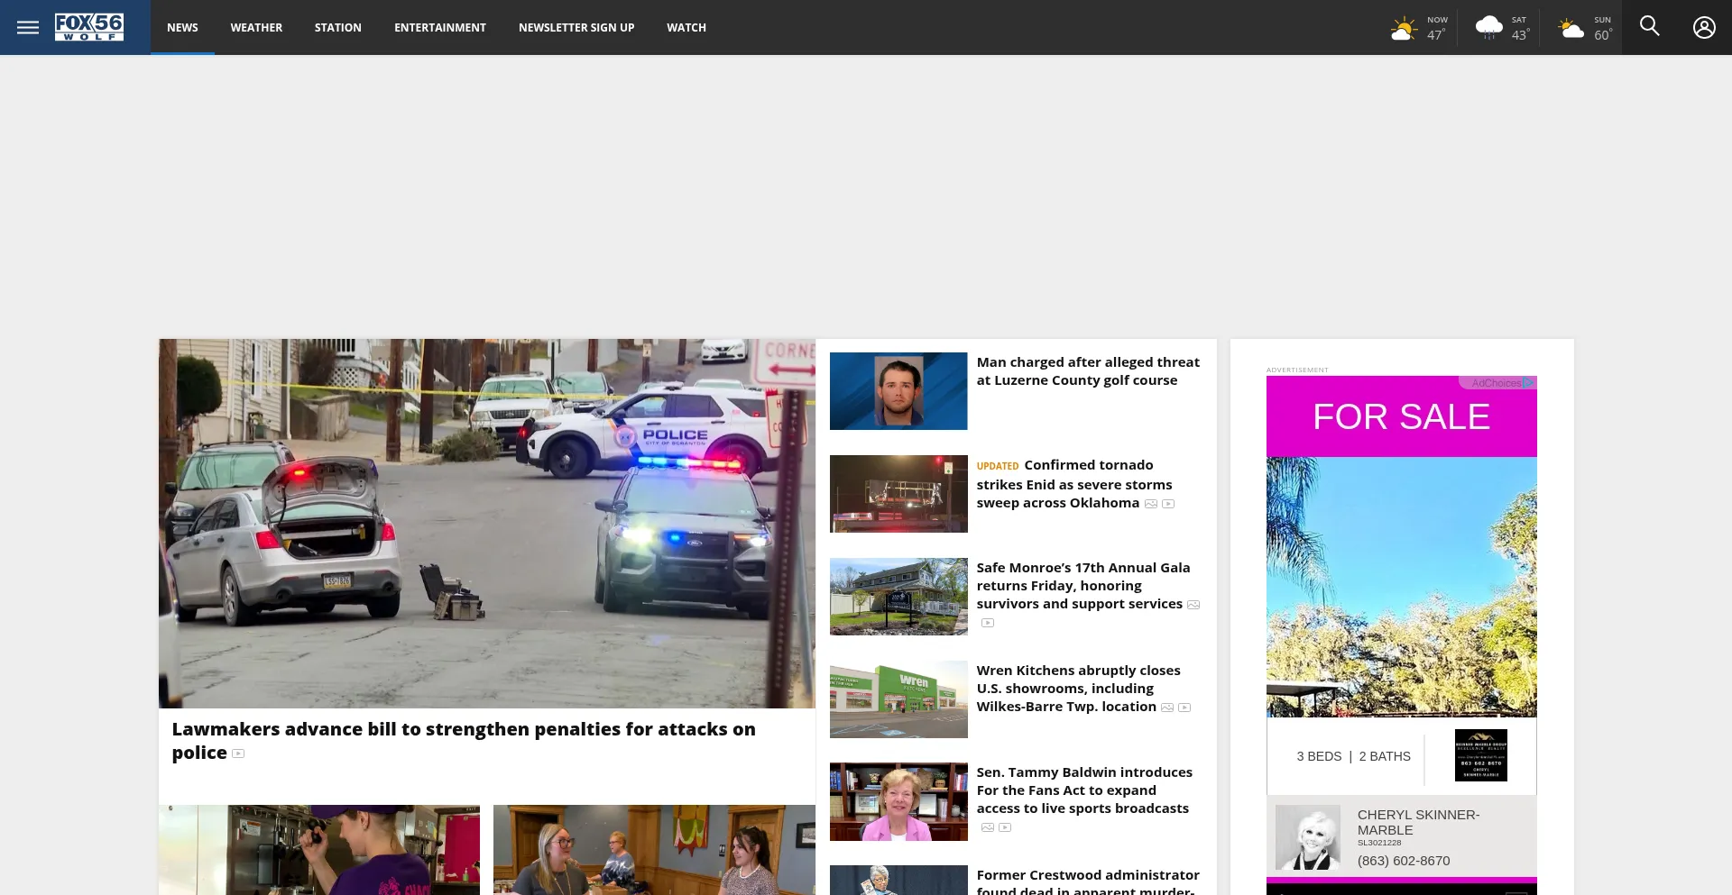
Task: Open Safe Monroe's 17th Annual Gala story
Action: pos(1083,586)
